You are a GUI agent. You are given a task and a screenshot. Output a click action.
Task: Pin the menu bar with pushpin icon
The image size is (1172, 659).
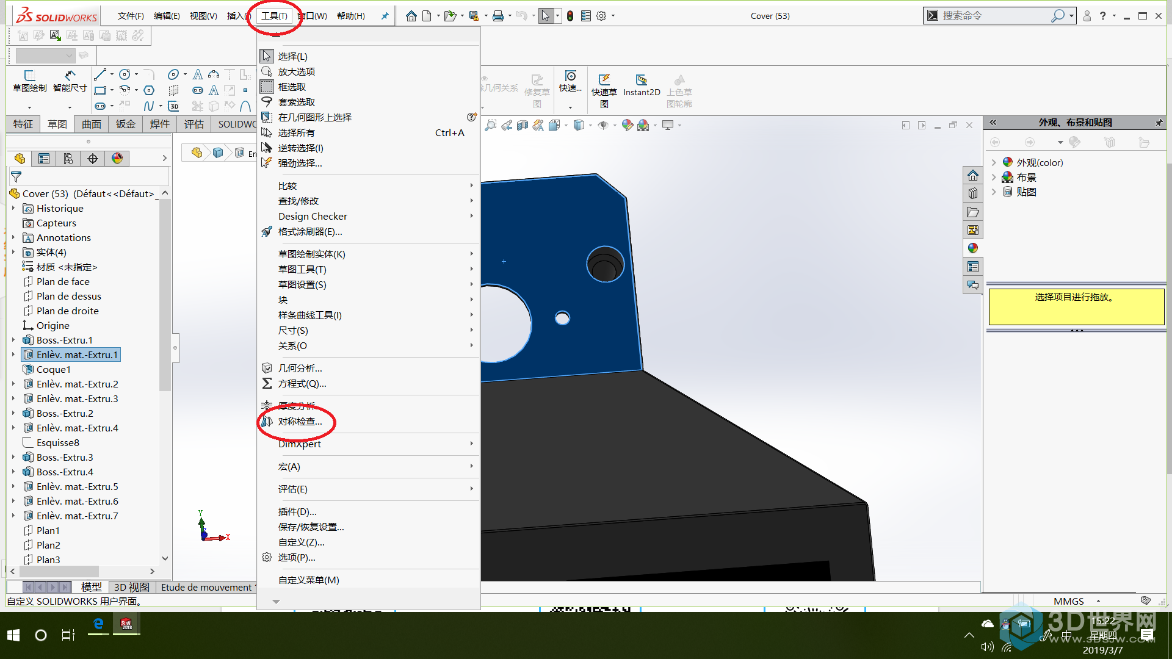point(385,16)
